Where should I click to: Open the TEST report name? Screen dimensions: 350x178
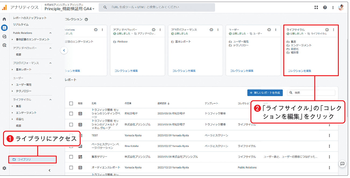point(95,136)
